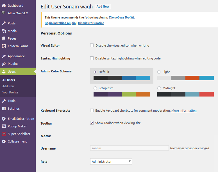Open the Role dropdown showing Administrator
218x172 pixels.
pyautogui.click(x=111, y=161)
